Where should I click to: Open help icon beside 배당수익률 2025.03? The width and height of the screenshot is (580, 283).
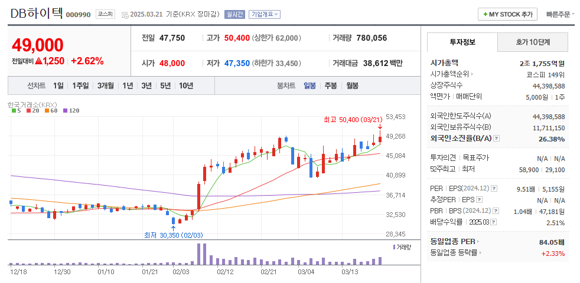pos(494,222)
